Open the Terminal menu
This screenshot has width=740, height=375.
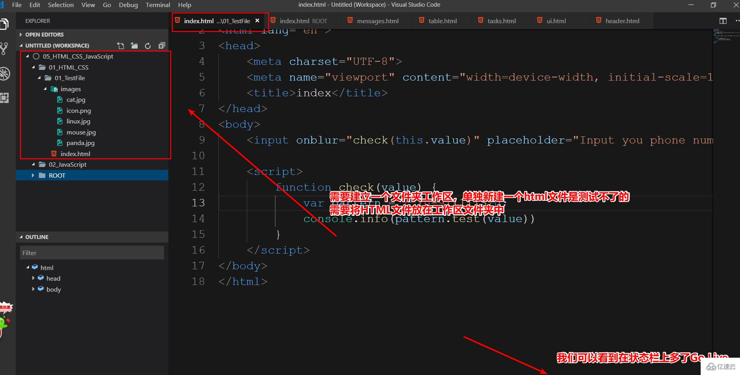[158, 5]
